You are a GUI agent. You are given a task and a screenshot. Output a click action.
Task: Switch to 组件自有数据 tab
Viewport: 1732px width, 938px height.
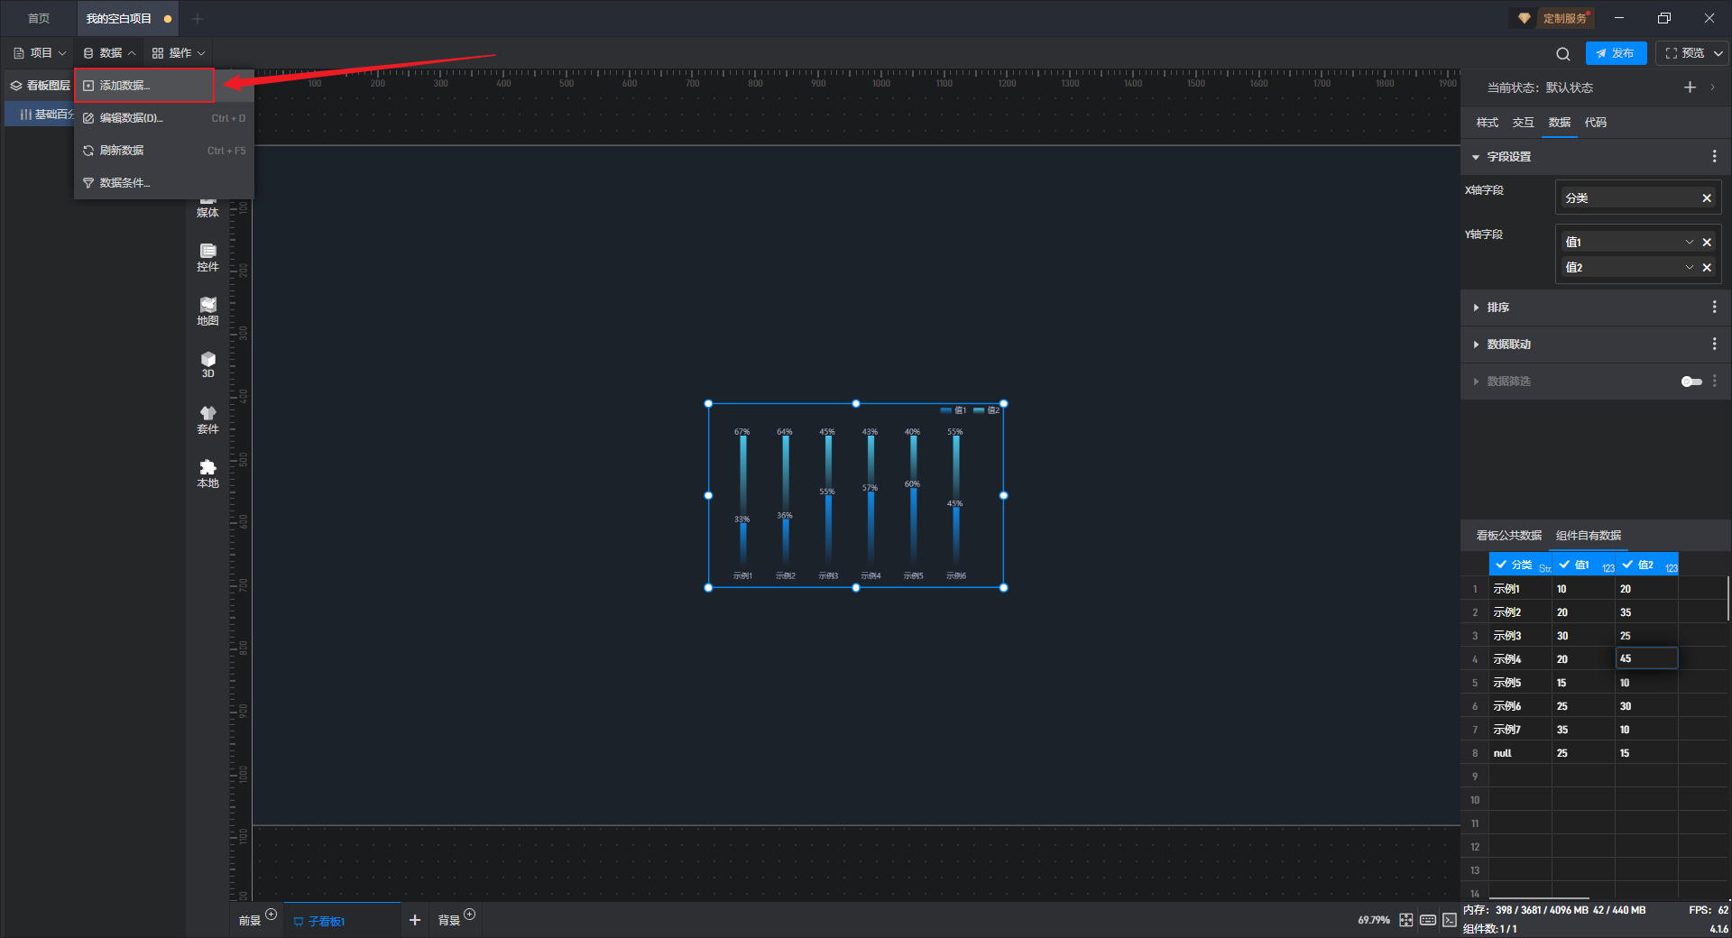1589,536
